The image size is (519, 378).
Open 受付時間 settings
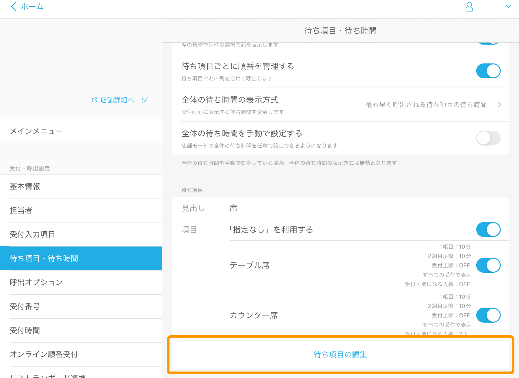pyautogui.click(x=81, y=330)
